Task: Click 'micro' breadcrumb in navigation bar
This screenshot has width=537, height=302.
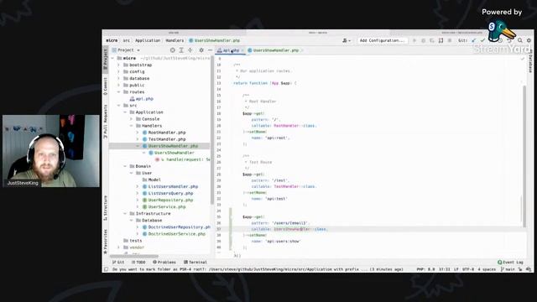Action: click(x=112, y=40)
